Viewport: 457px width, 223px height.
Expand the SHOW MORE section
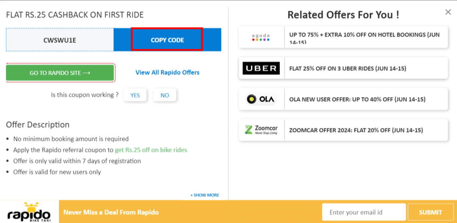click(x=205, y=195)
